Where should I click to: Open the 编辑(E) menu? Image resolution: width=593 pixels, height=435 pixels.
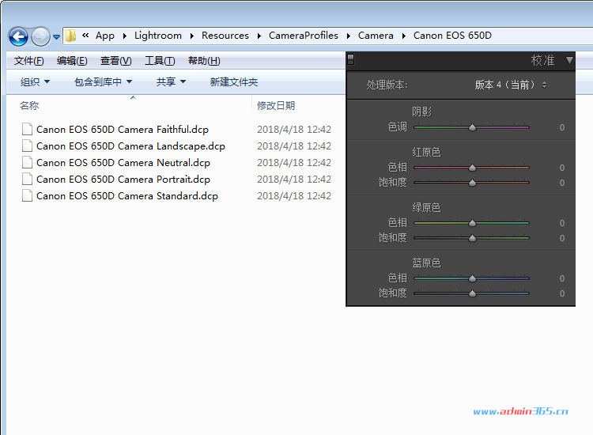(x=72, y=61)
